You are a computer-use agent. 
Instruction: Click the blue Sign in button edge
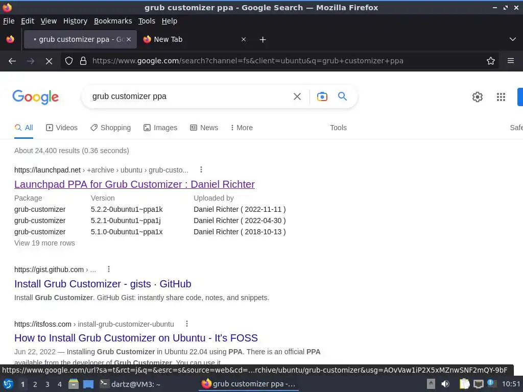520,97
